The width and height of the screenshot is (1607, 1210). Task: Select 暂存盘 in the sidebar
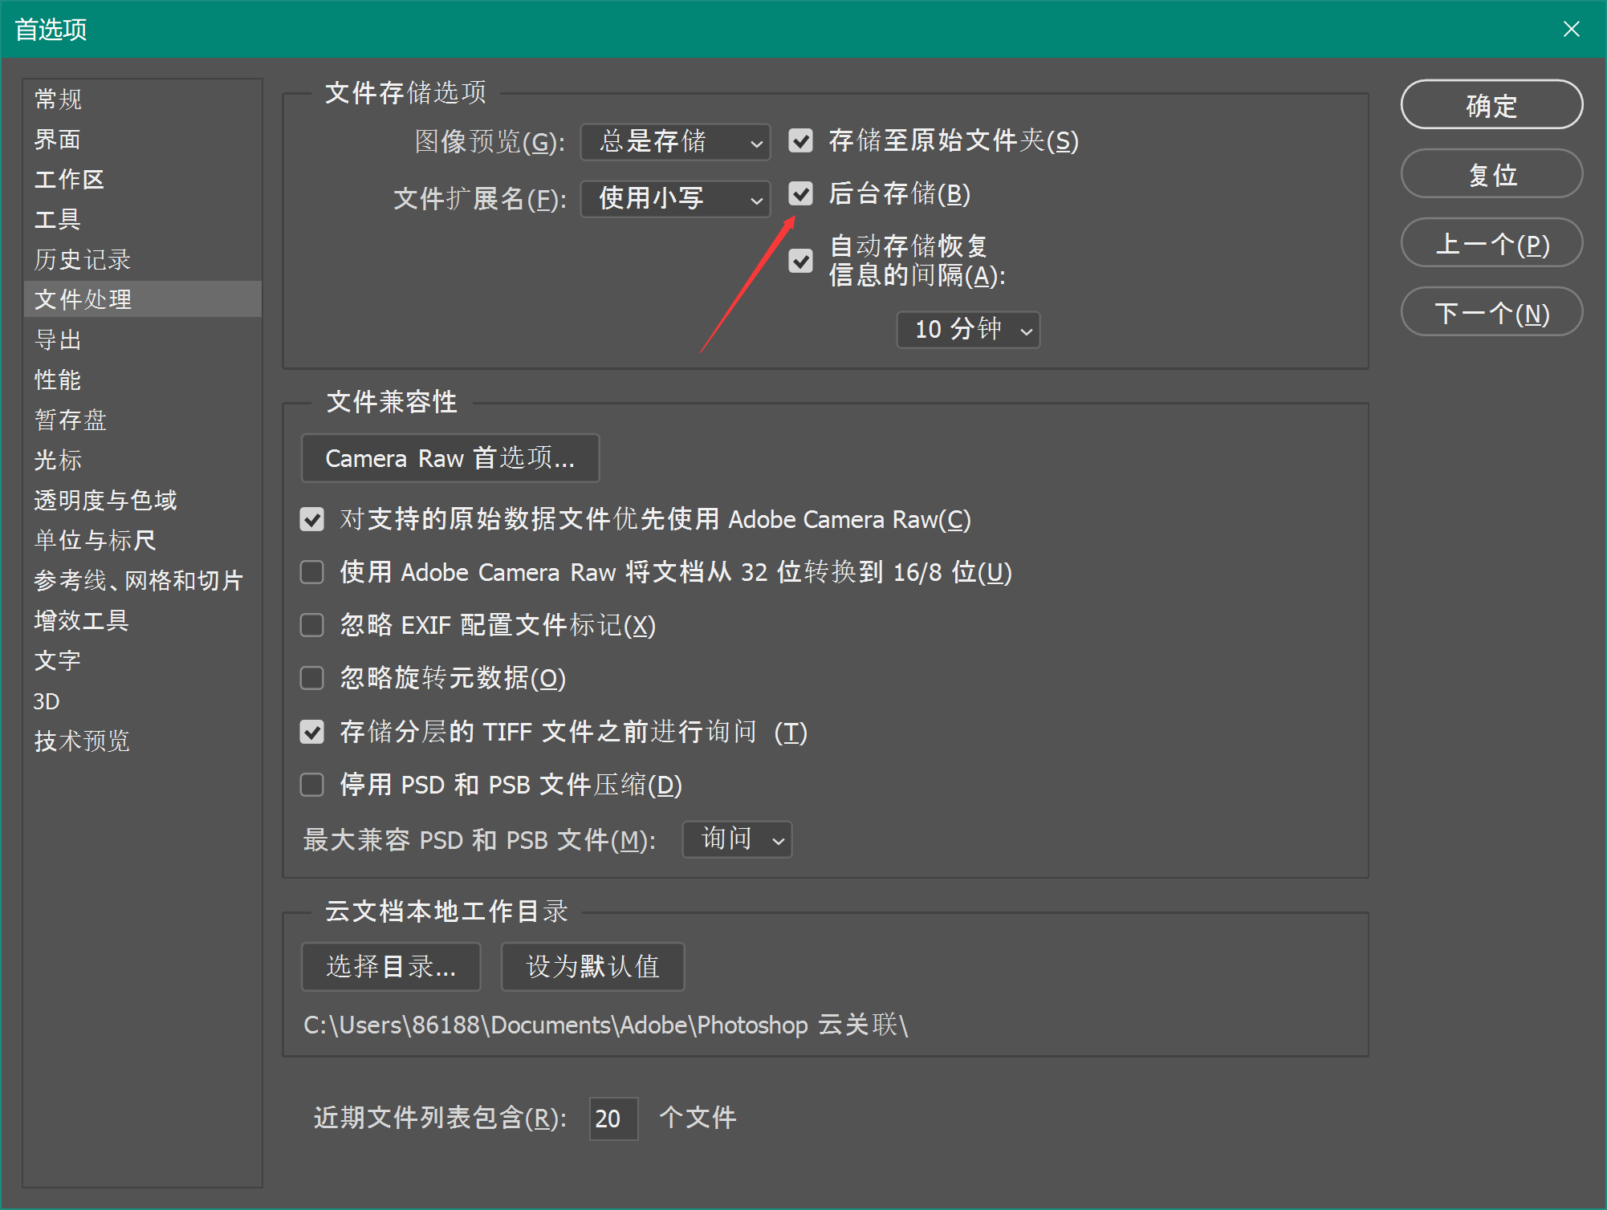71,420
